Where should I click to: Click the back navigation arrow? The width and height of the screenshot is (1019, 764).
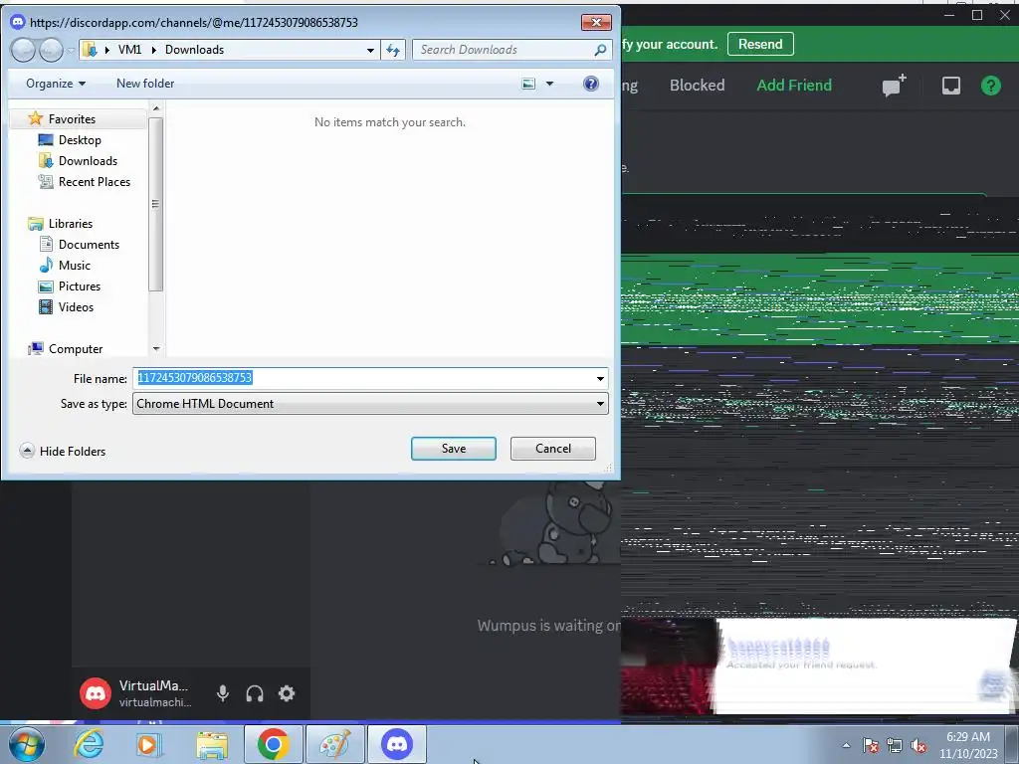23,50
